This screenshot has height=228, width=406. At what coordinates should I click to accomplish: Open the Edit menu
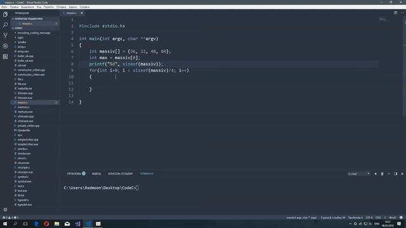14,7
